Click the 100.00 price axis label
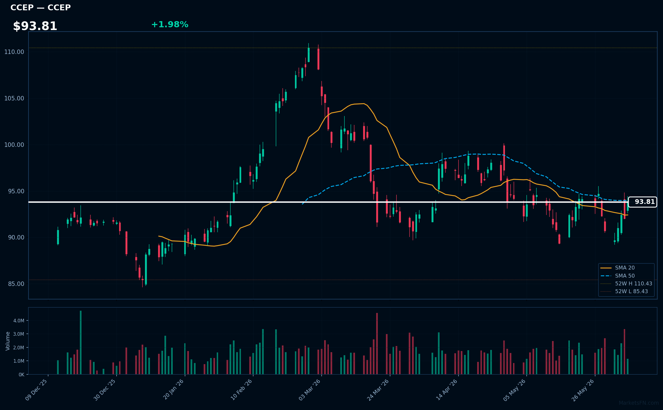Screen dimensions: 663x410 (x=14, y=145)
